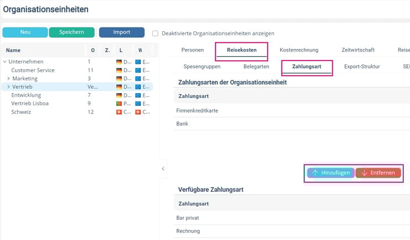This screenshot has width=410, height=240.
Task: Open the Spesengruppen sub-tab
Action: pos(202,67)
